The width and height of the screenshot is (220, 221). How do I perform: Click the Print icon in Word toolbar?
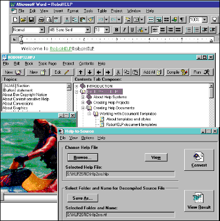(41, 20)
